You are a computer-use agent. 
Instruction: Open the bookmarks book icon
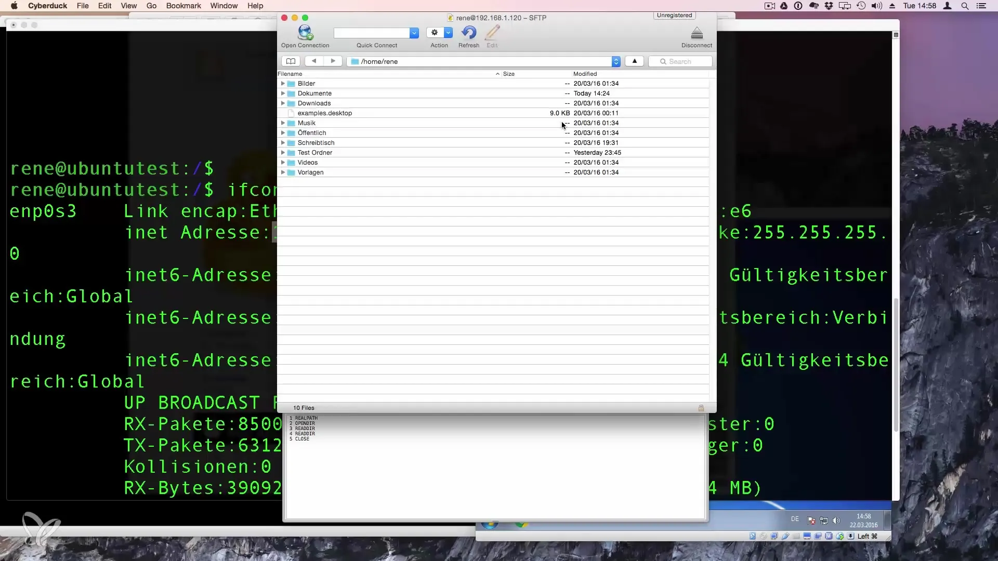click(291, 61)
